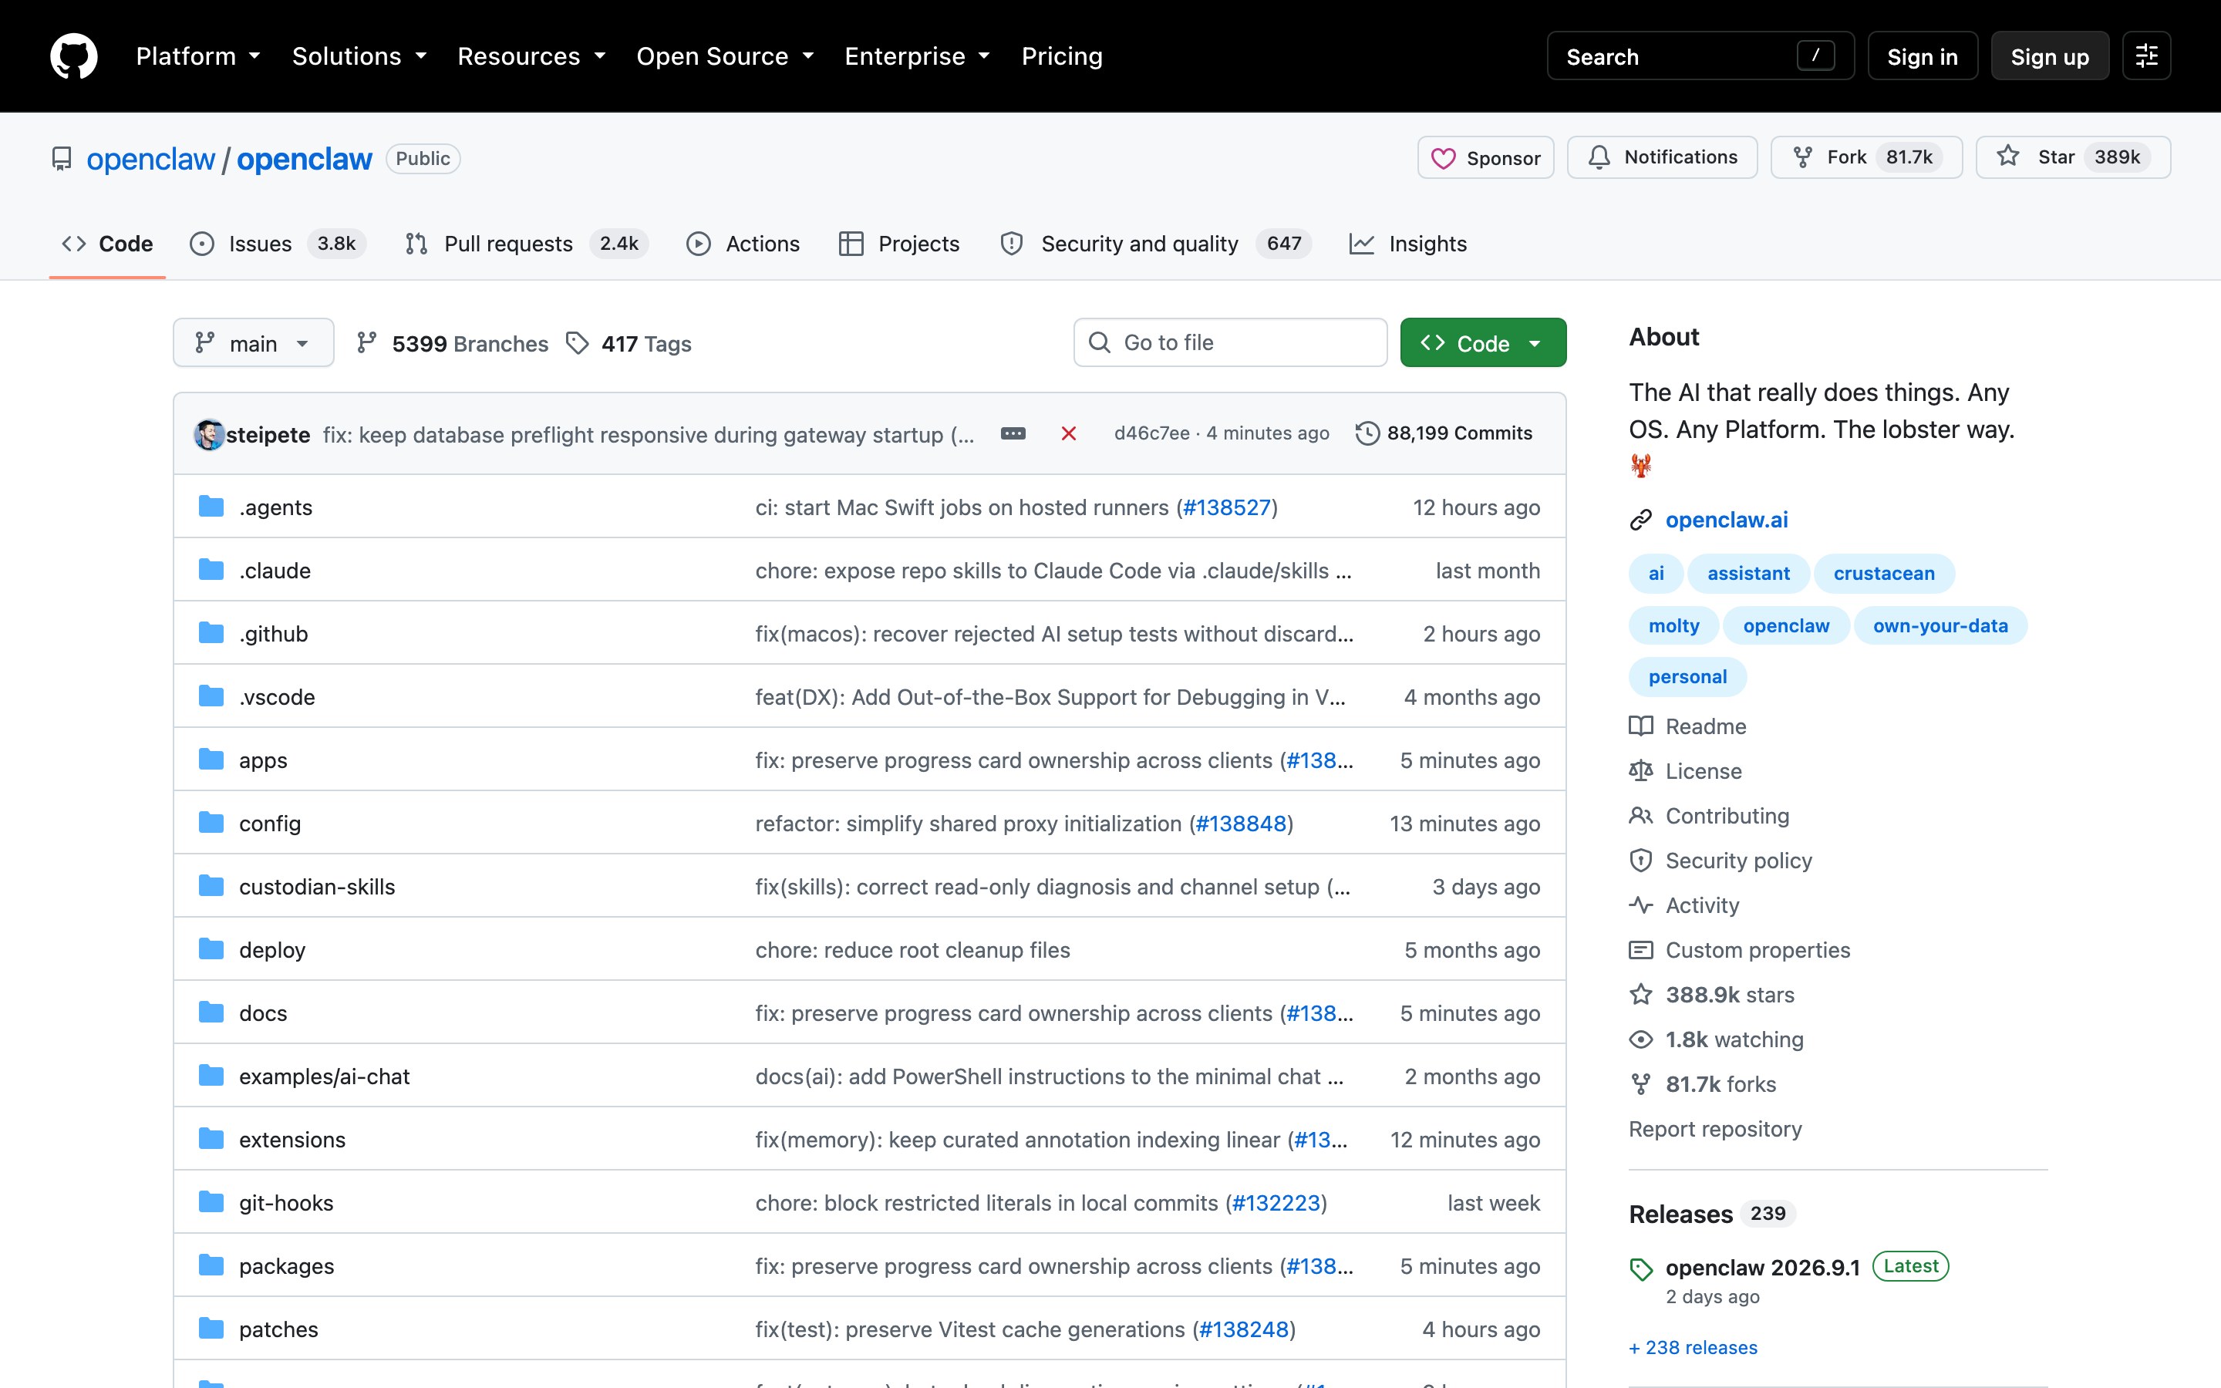Open pull request #138527 link

point(1227,507)
